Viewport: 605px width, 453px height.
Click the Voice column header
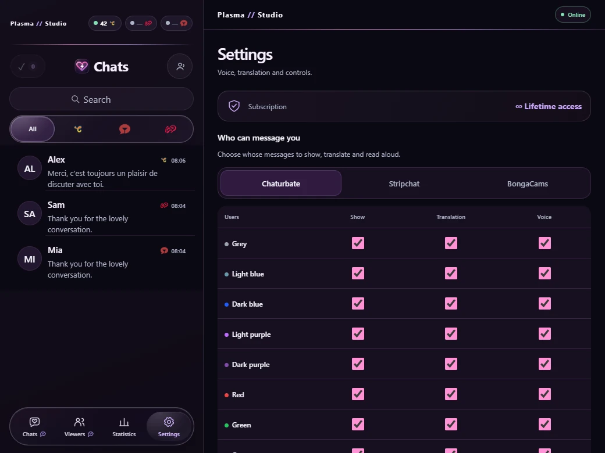click(x=544, y=217)
